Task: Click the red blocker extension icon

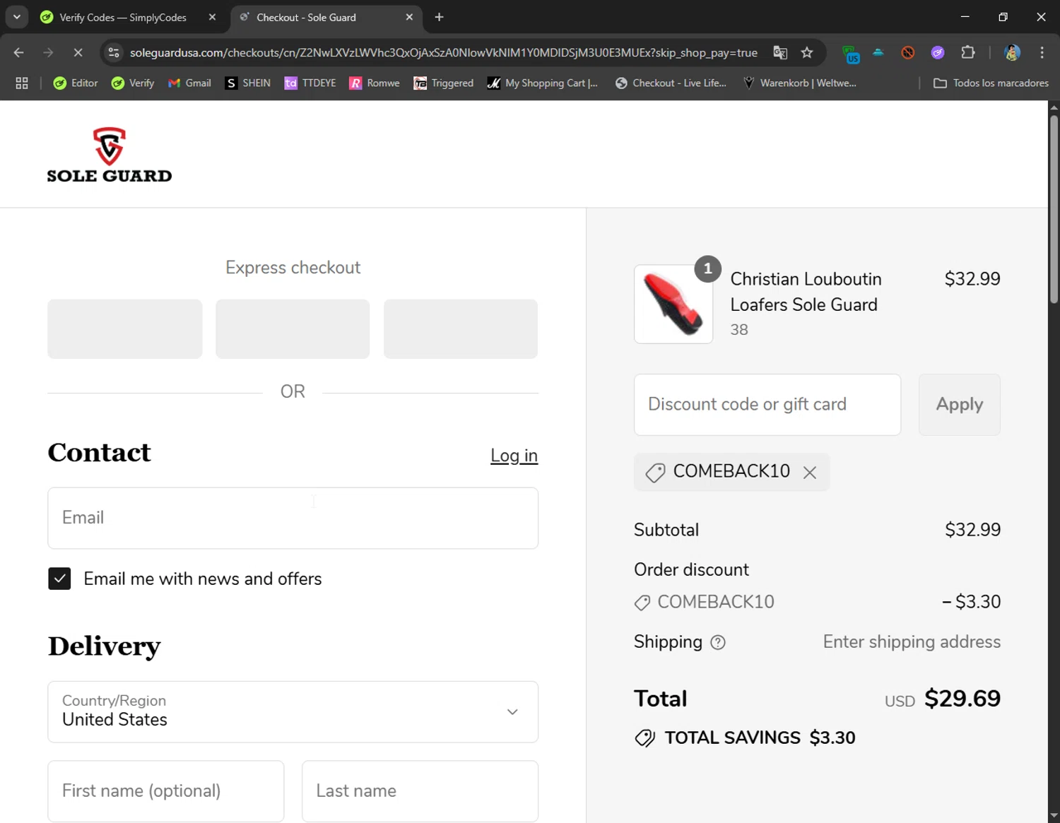Action: (908, 52)
